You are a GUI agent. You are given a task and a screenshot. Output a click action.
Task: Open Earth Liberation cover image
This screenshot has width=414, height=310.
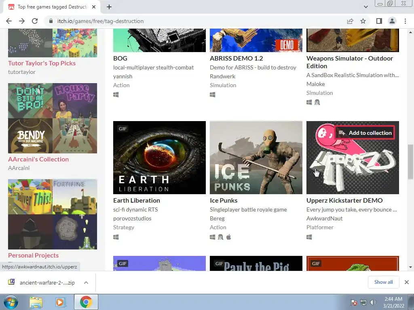pyautogui.click(x=159, y=158)
